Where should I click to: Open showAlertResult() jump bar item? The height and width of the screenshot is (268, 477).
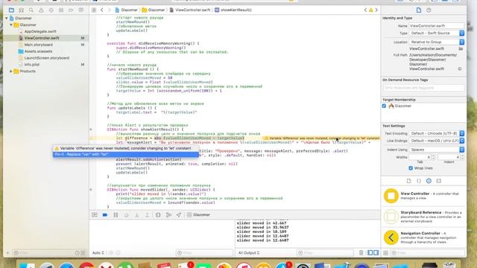coord(233,10)
